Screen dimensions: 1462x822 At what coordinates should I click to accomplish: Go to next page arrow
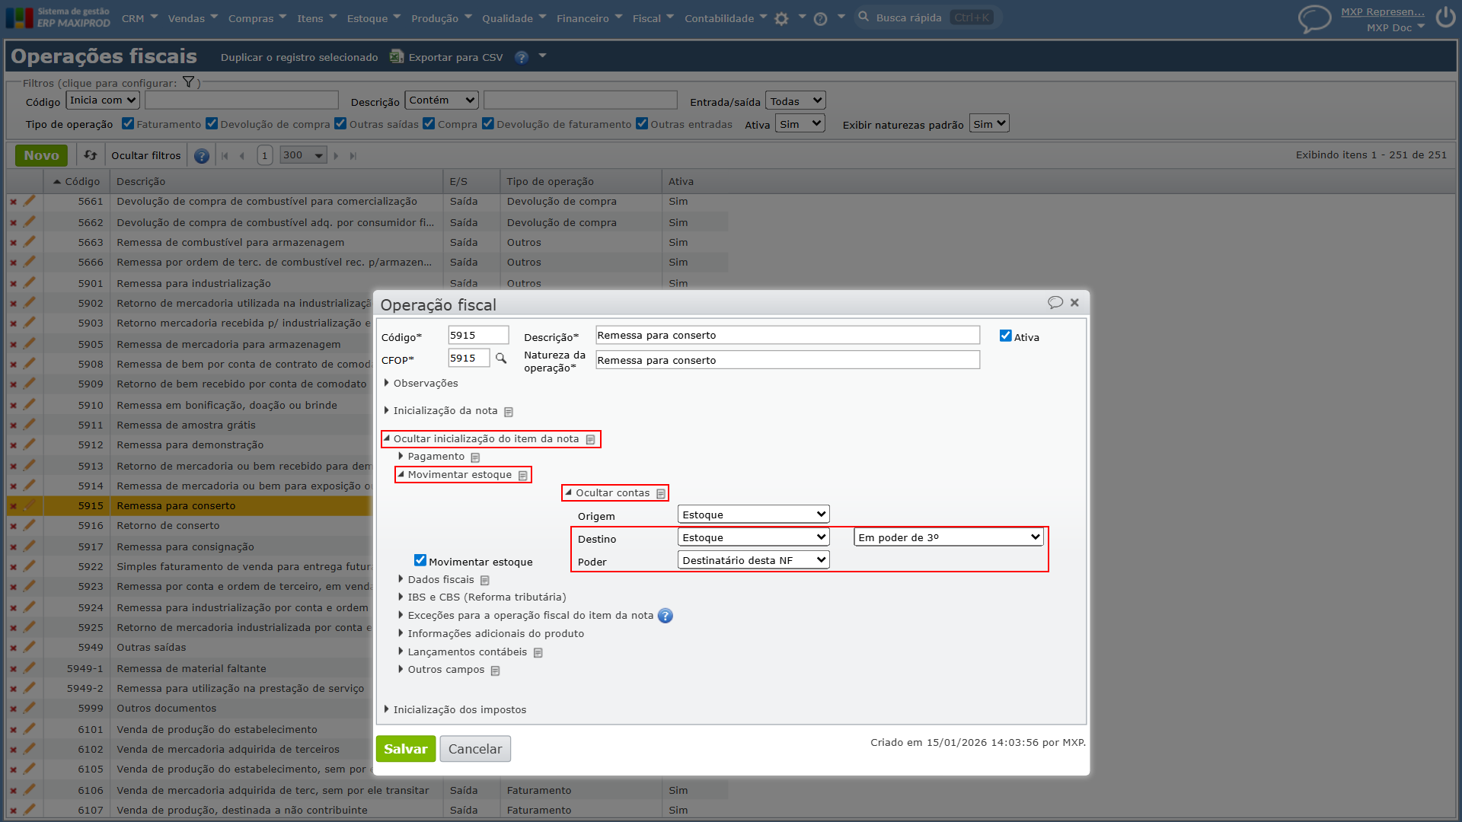tap(336, 156)
